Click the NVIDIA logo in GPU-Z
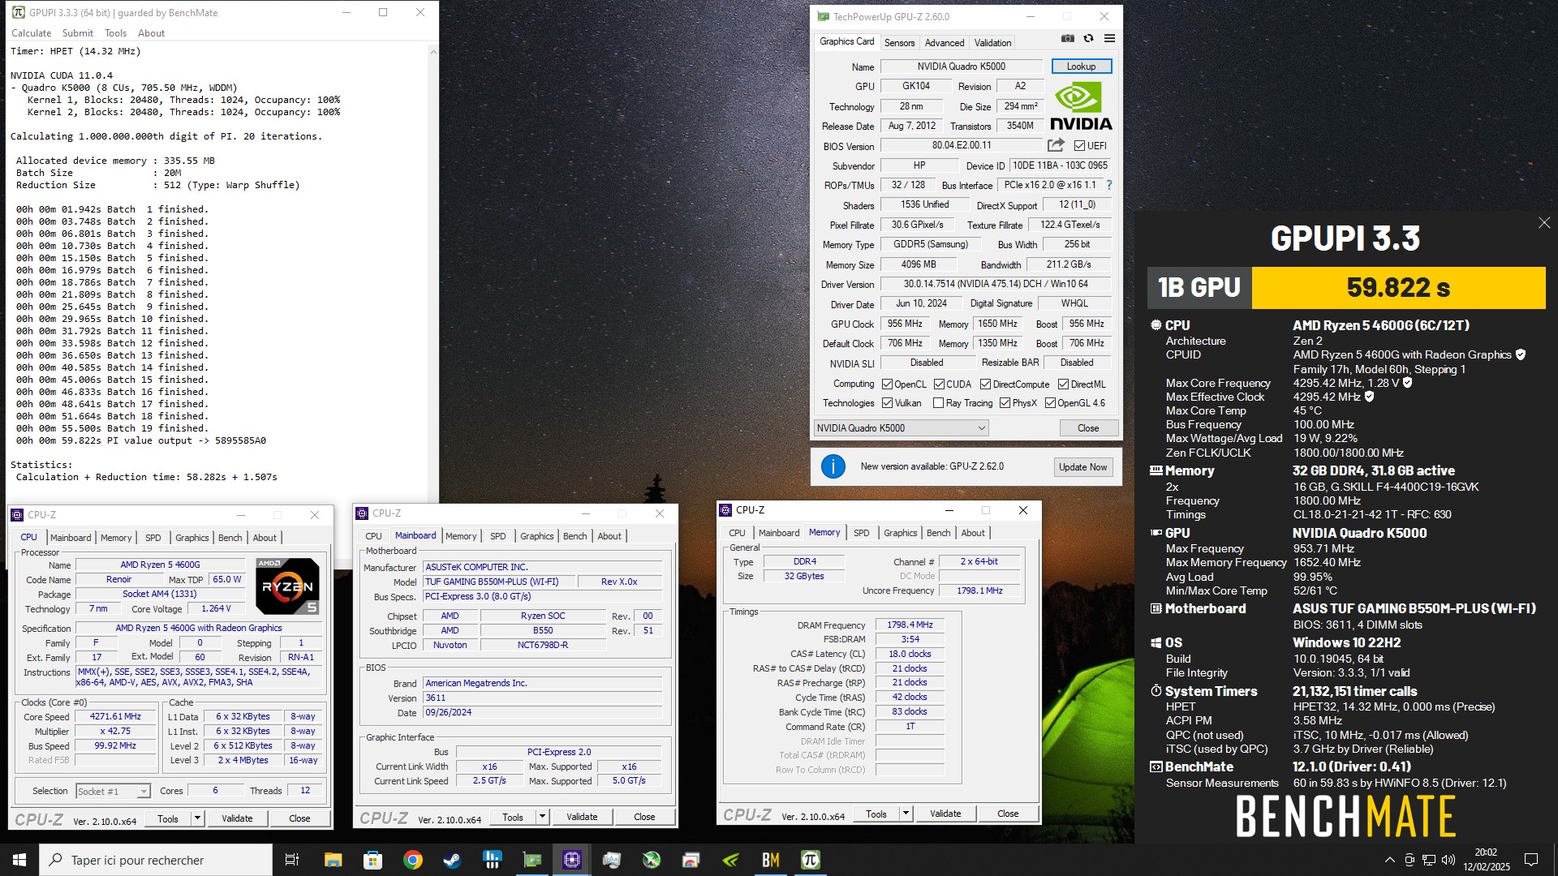Viewport: 1558px width, 876px height. coord(1081,106)
